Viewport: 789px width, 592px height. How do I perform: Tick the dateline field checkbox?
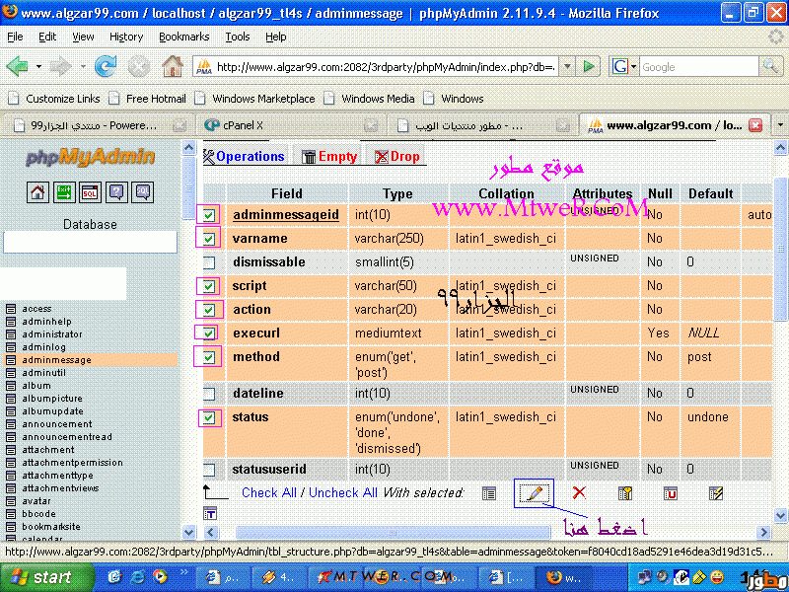coord(209,394)
